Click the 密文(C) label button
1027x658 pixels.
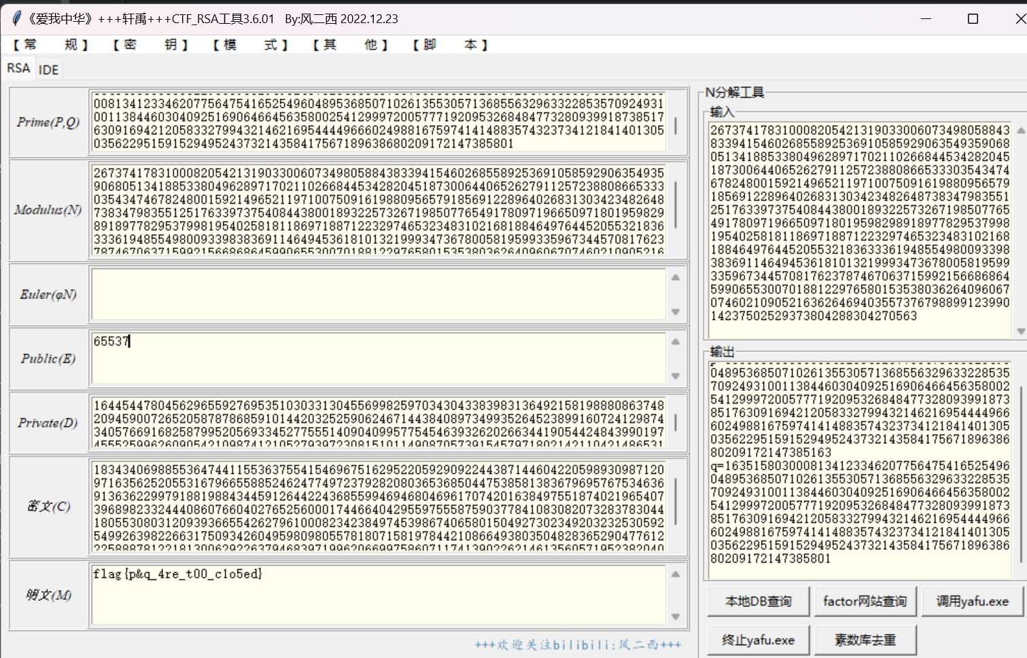(x=48, y=506)
